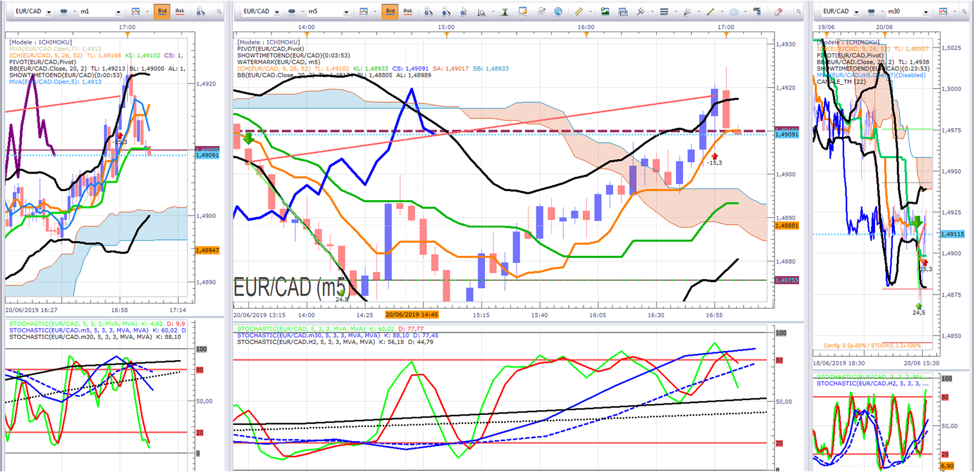Click the zoom-area magnifier icon in m5 toolbar
This screenshot has height=472, width=974.
pyautogui.click(x=481, y=12)
